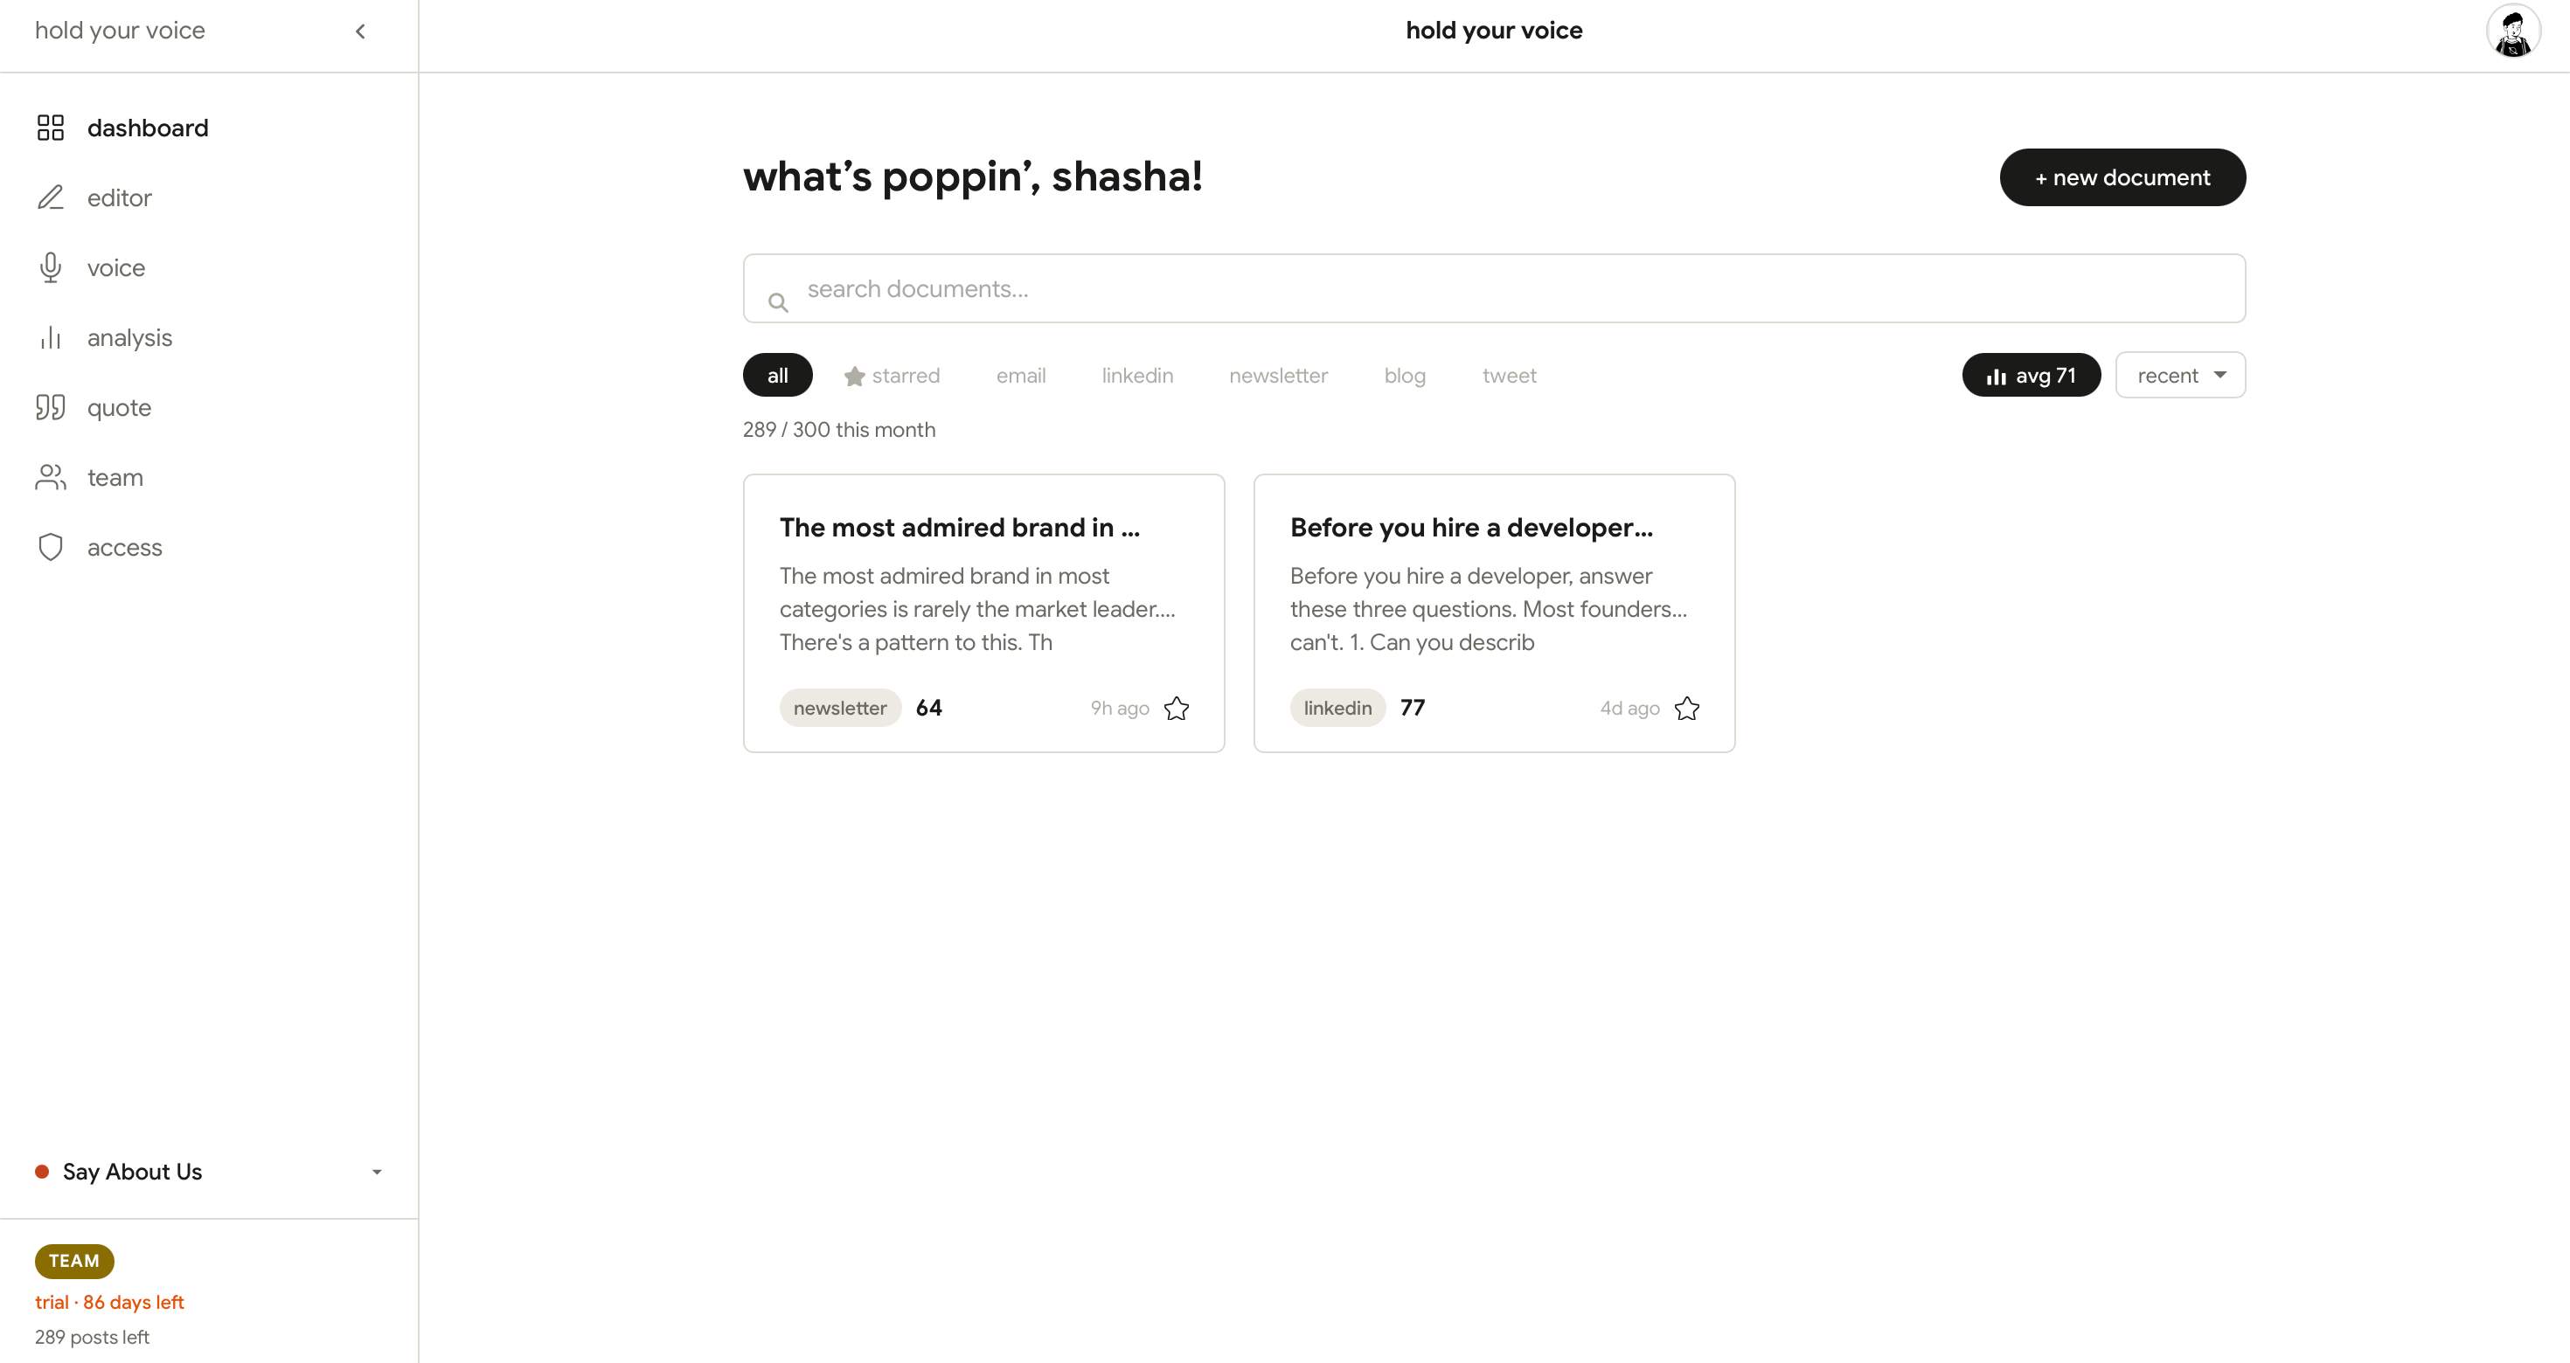Open the editor pencil icon
Viewport: 2570px width, 1363px height.
point(50,197)
